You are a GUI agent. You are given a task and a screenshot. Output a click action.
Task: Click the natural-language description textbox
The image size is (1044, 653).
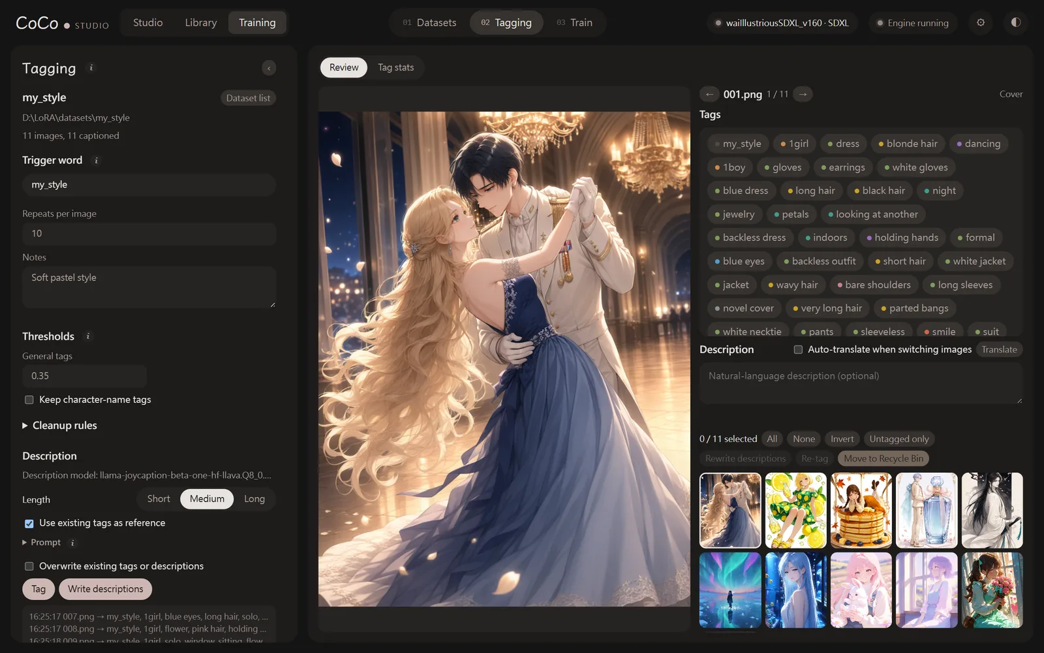861,383
